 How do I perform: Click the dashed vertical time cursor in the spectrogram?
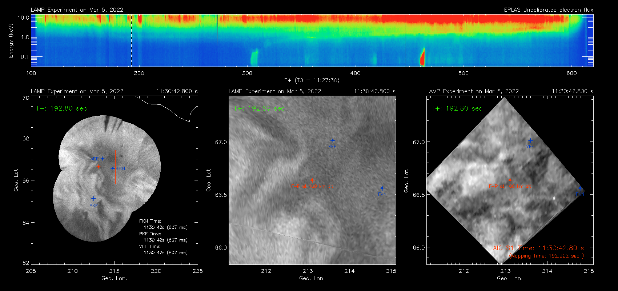(x=131, y=40)
